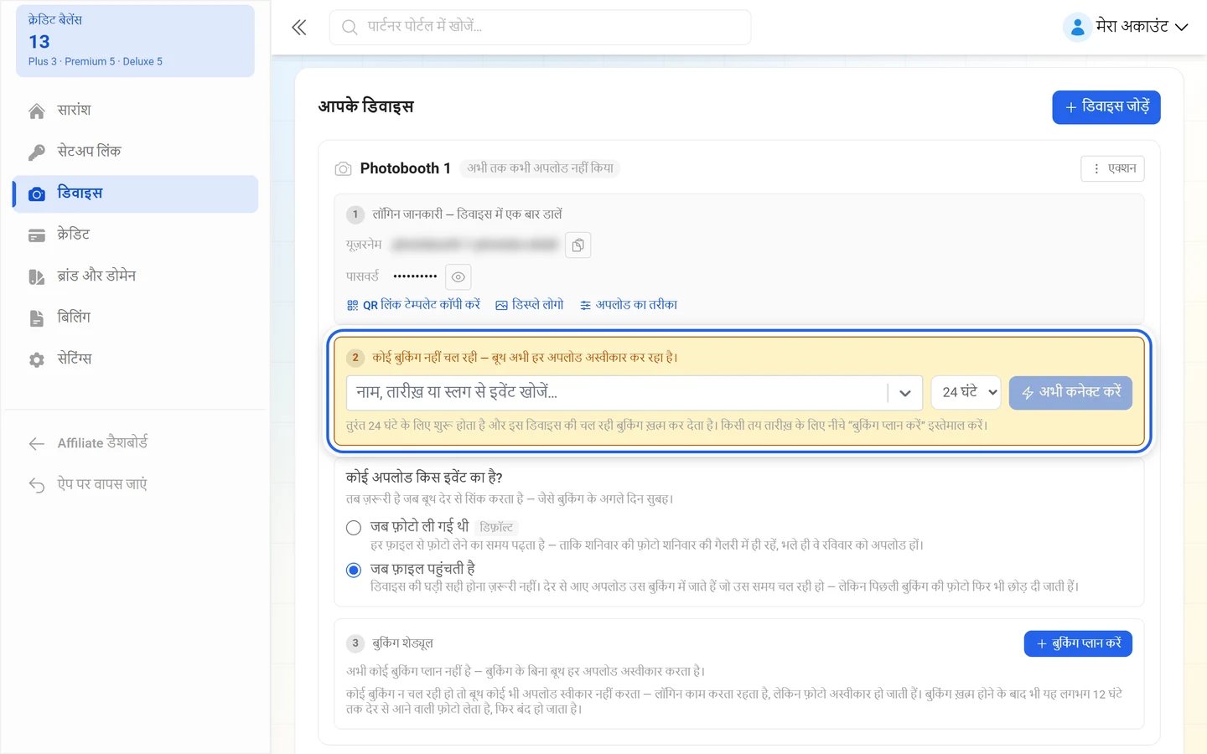Click the sliders icon for अपलोड का तरीका
This screenshot has width=1207, height=754.
click(x=585, y=306)
